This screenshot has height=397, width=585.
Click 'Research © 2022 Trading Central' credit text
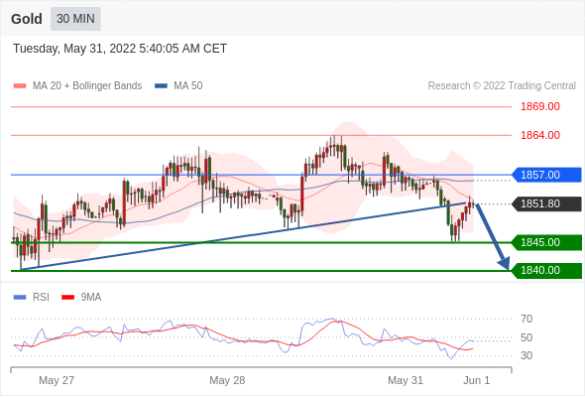pos(502,86)
